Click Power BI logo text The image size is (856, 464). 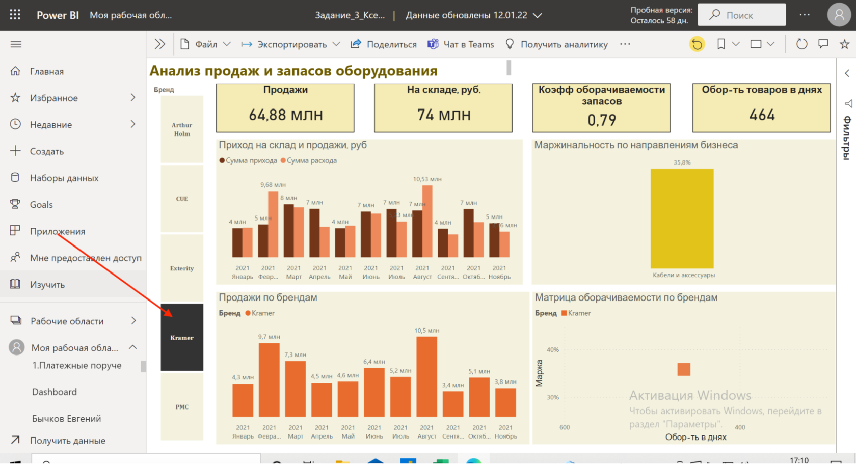tap(58, 15)
